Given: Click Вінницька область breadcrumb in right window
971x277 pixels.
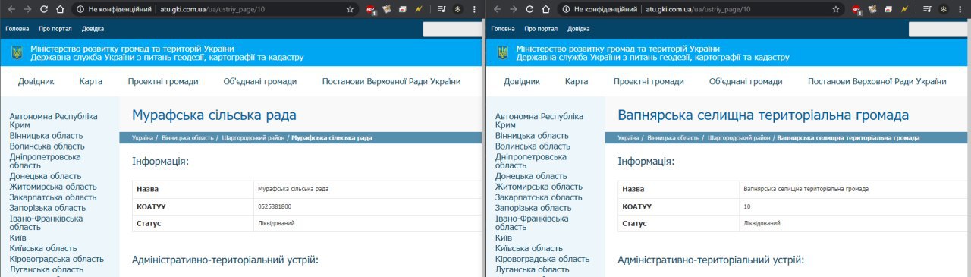Looking at the screenshot, I should pyautogui.click(x=674, y=138).
